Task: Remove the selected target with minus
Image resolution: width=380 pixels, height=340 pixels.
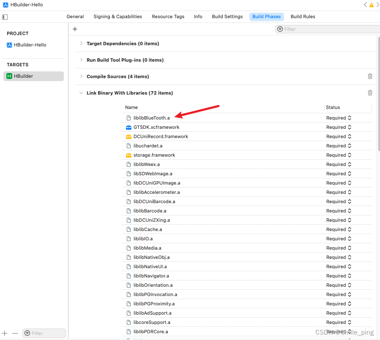Action: click(x=15, y=334)
